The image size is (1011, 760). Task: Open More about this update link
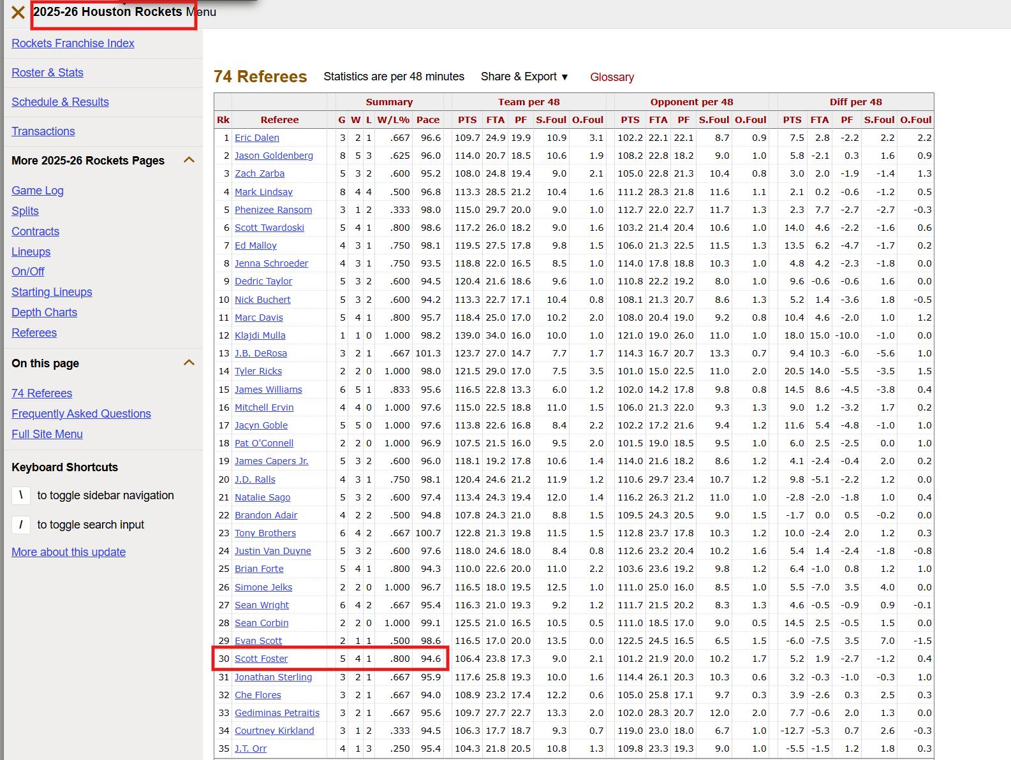(x=68, y=552)
